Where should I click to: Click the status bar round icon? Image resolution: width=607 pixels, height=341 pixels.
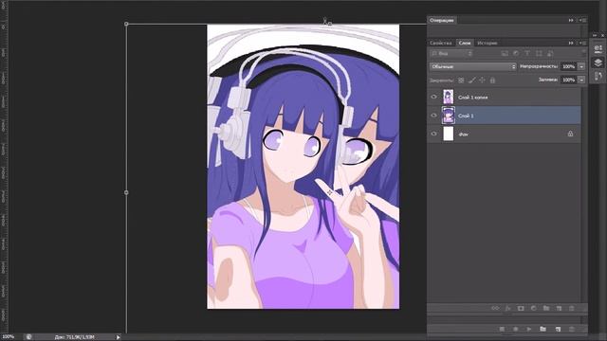28,337
